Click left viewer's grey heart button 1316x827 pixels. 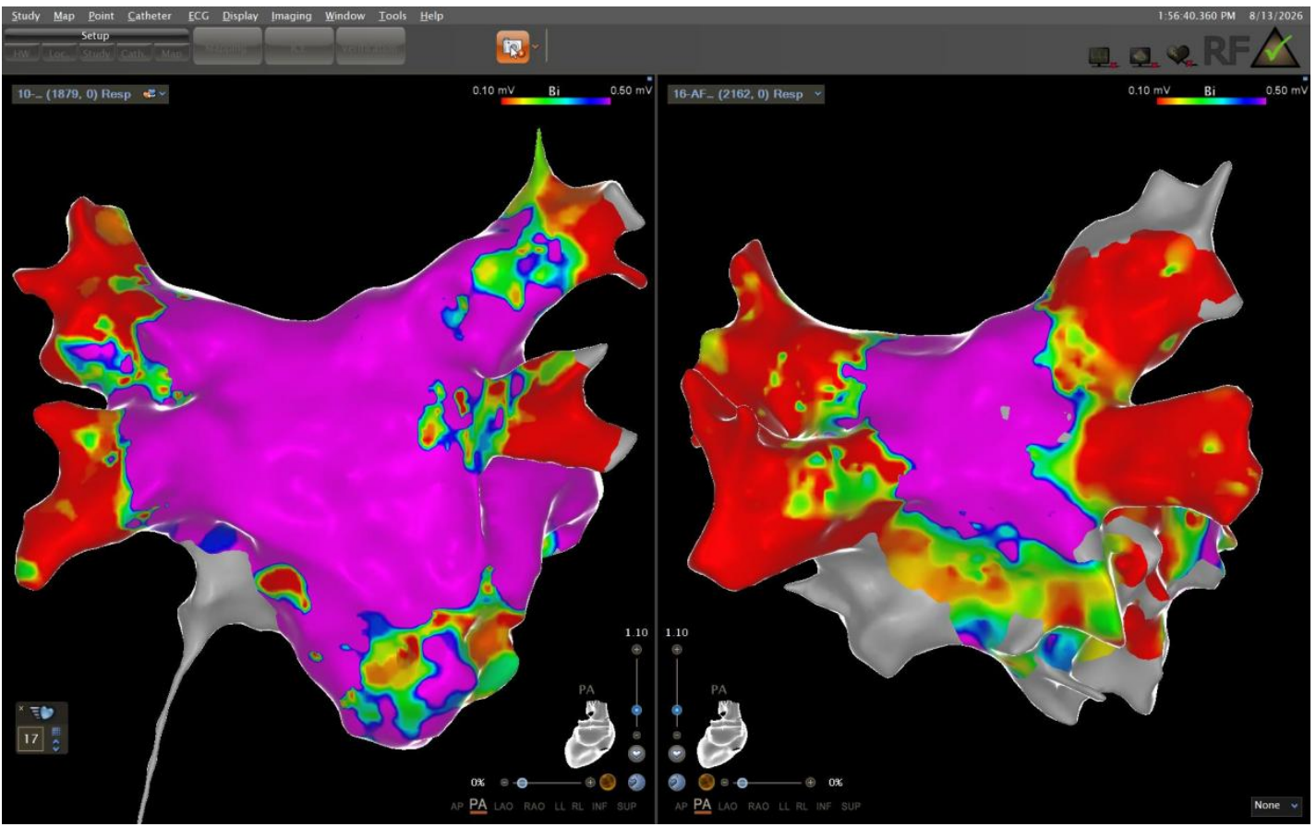click(635, 752)
